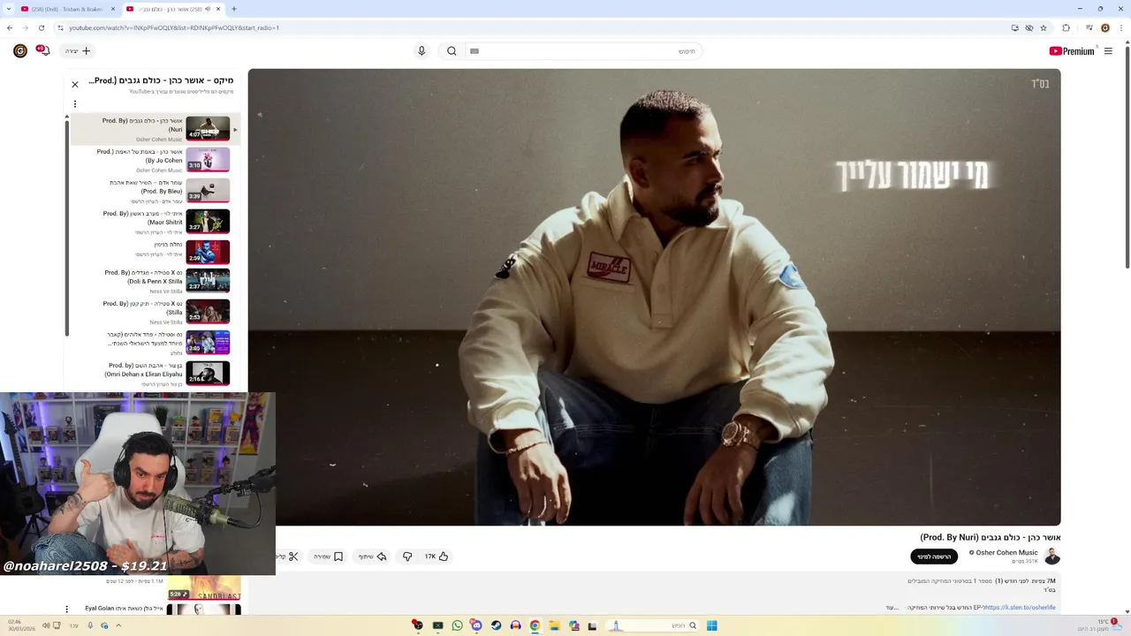Click the third-party cookies eye icon
Viewport: 1131px width, 636px height.
[1029, 27]
